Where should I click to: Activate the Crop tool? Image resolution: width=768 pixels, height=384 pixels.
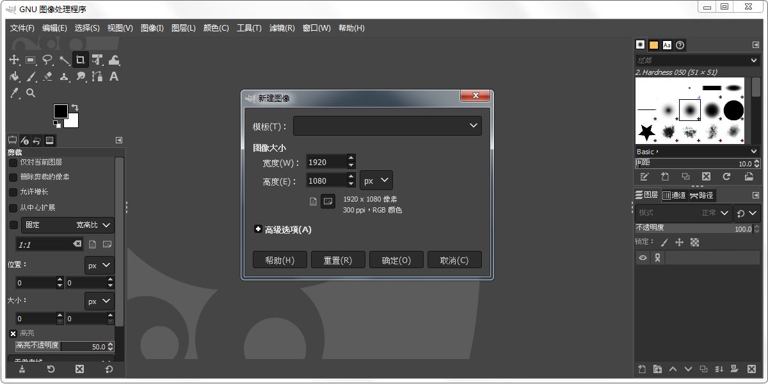pos(81,60)
